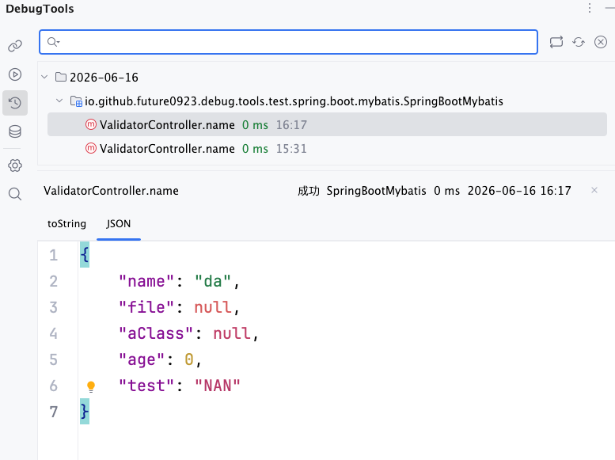Viewport: 615px width, 460px height.
Task: Collapse the 2026-06-16 date folder
Action: point(44,77)
